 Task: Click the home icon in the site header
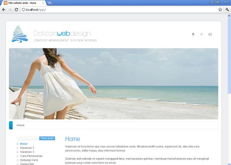(193, 34)
